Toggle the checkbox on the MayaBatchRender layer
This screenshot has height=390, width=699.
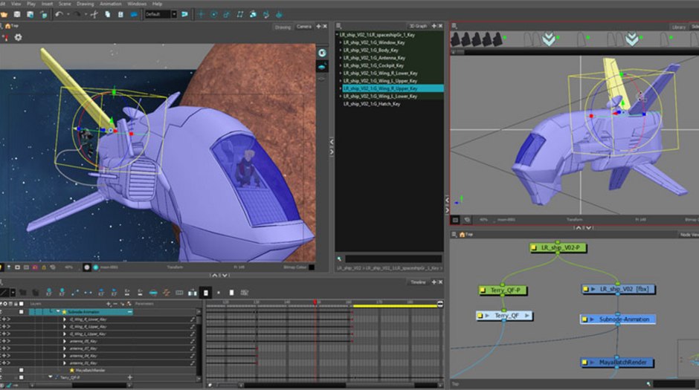(x=21, y=370)
